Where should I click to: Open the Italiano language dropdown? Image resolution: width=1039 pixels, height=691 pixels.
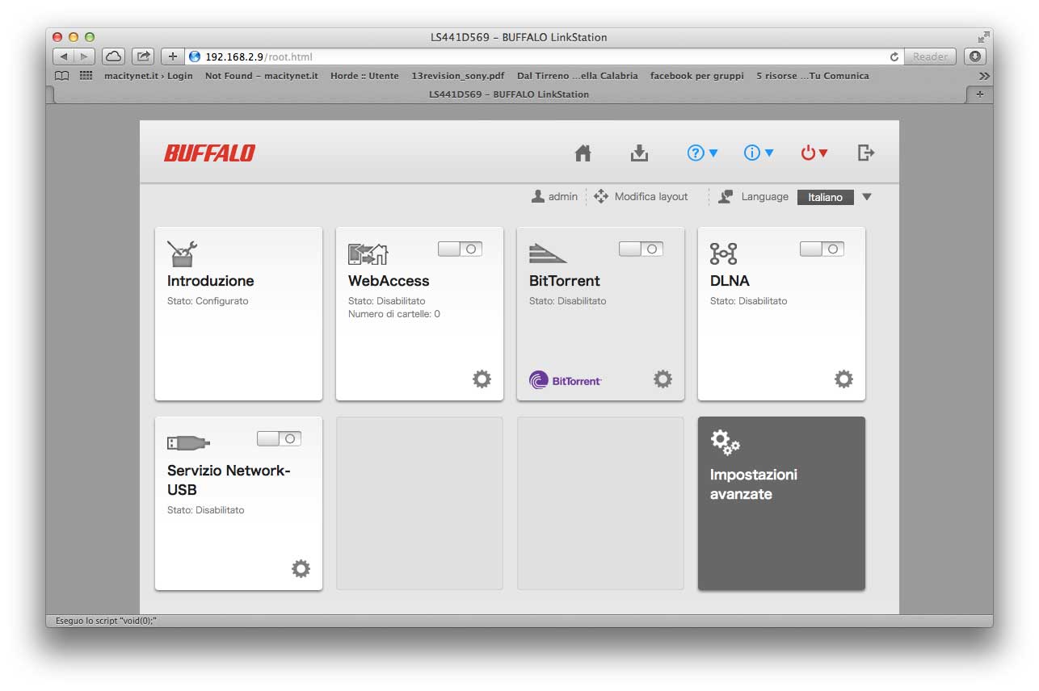click(x=835, y=197)
